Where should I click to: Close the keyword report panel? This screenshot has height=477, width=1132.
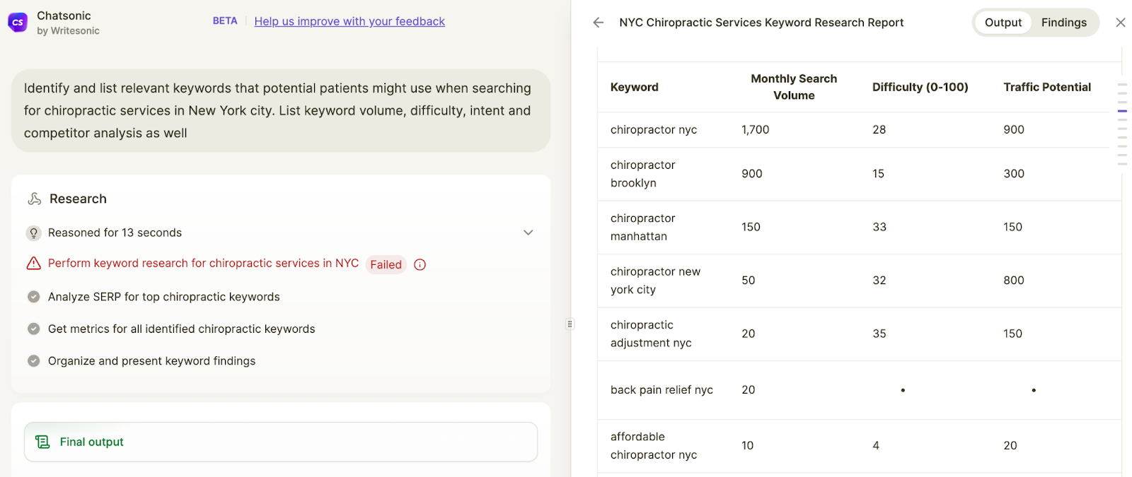point(1120,23)
